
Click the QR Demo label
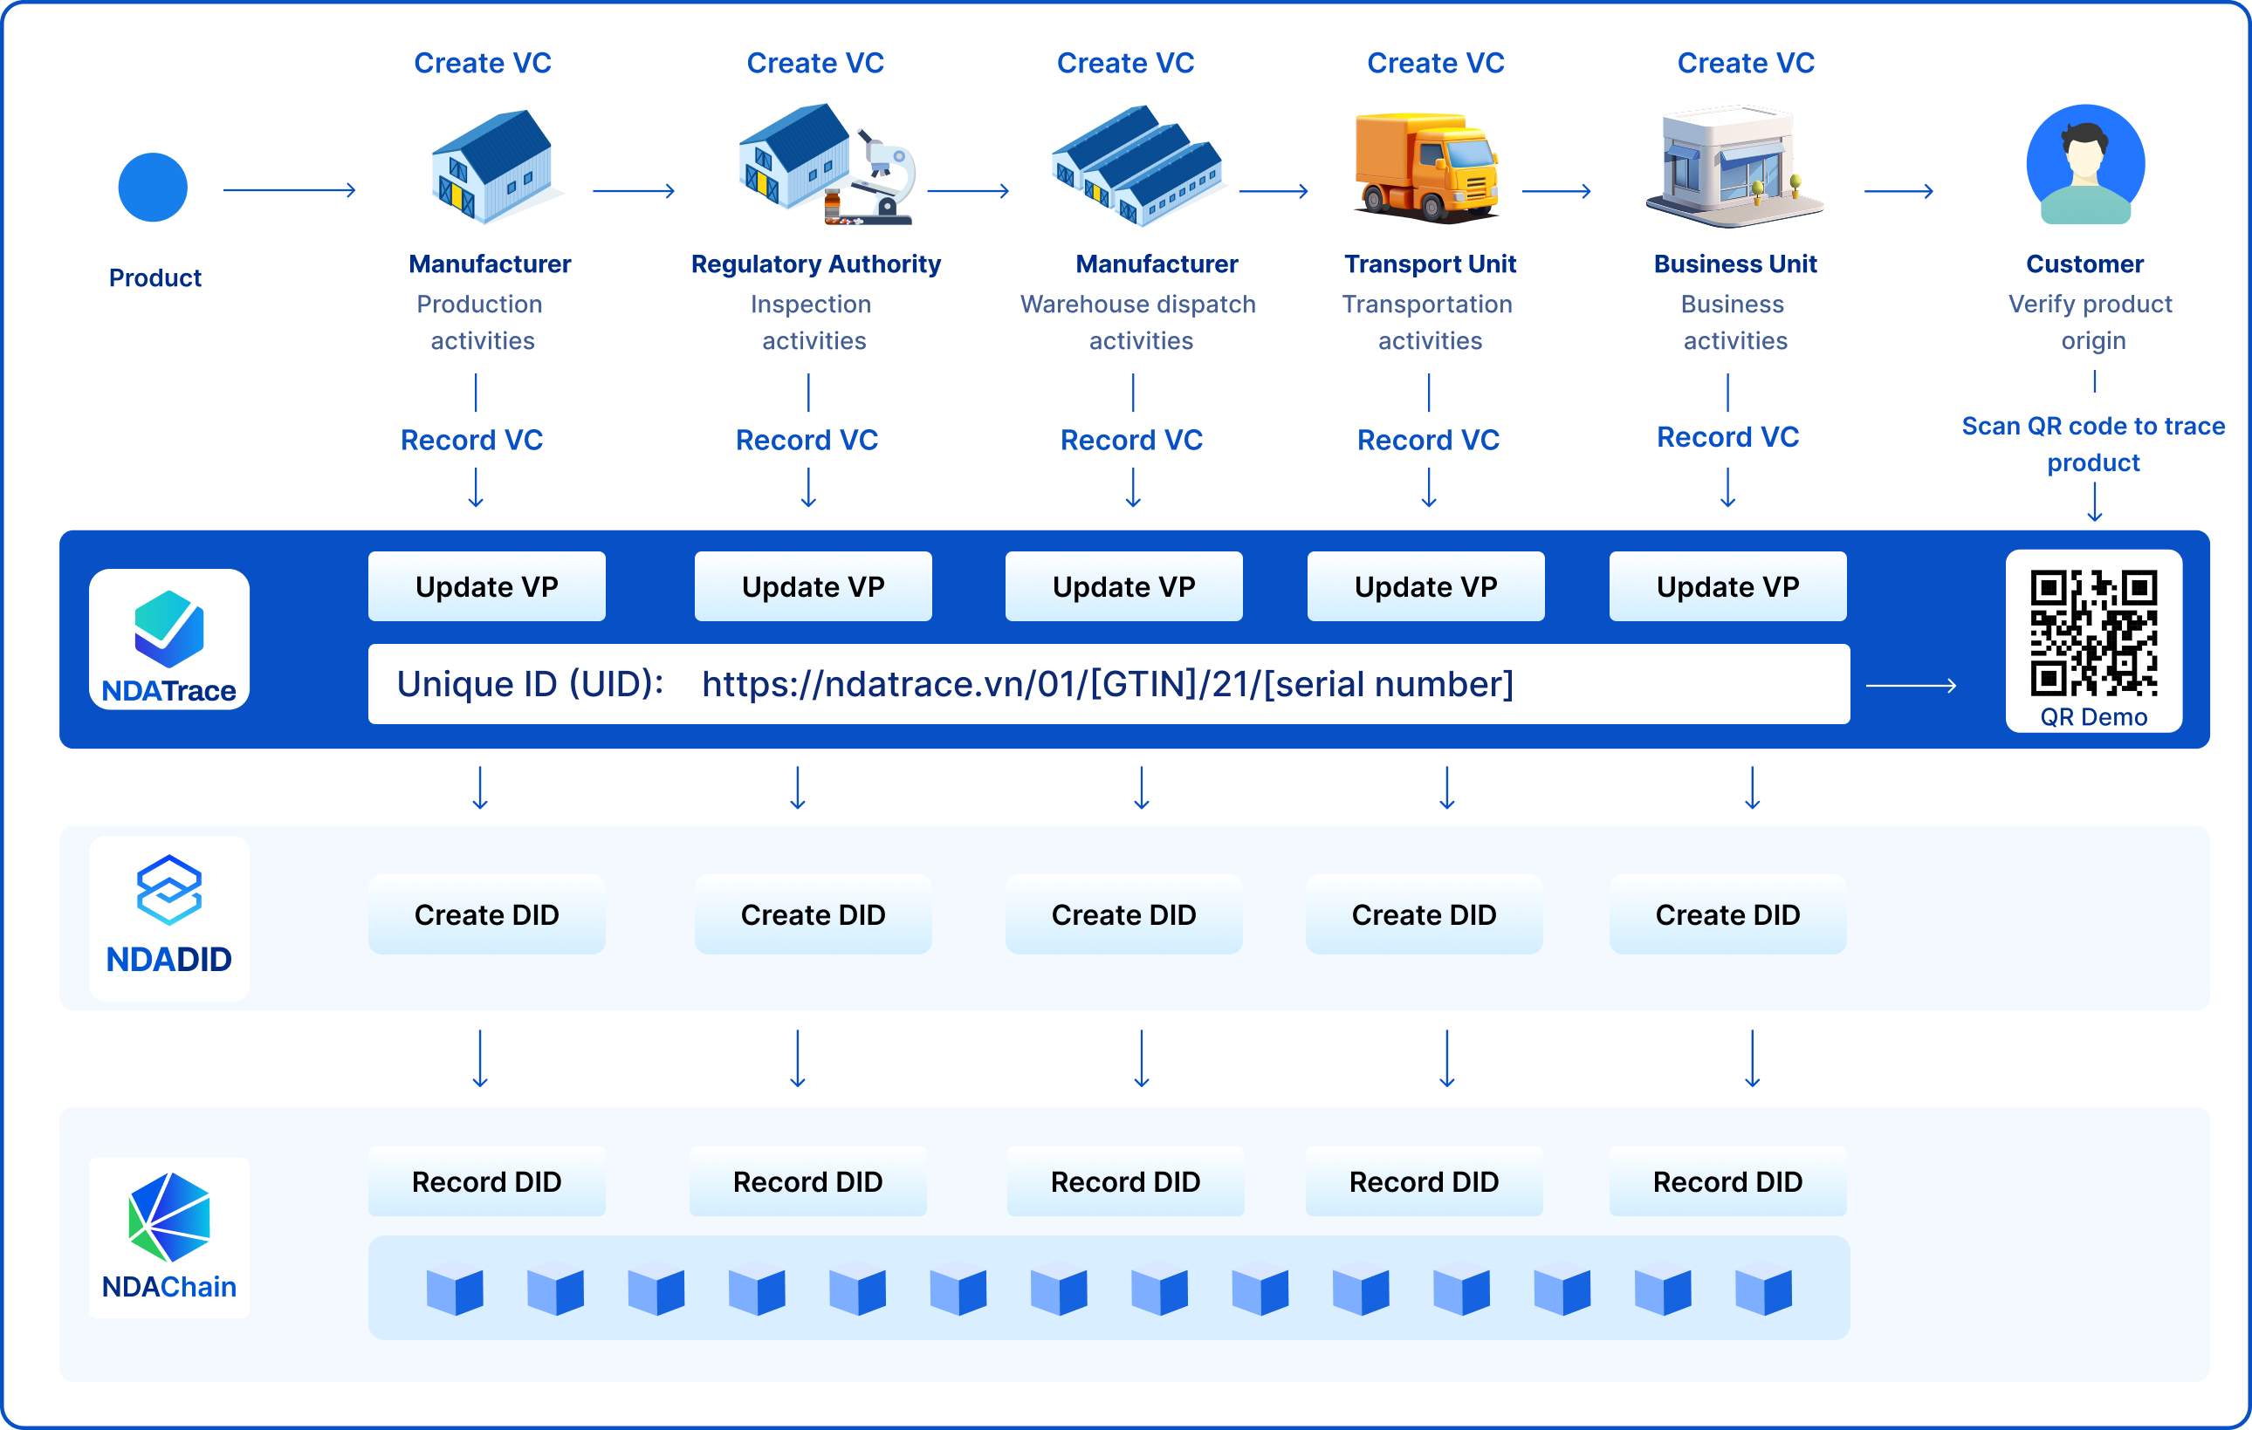tap(2093, 717)
